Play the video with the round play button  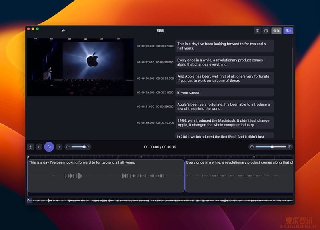(49, 147)
